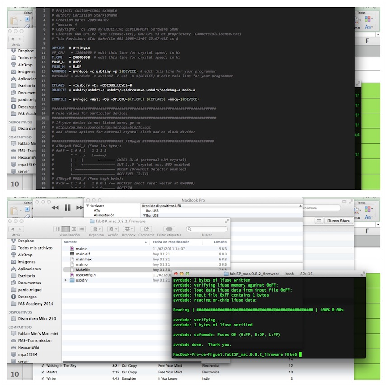Click Terminal prompt line ending with Mike$
Image resolution: width=387 pixels, height=387 pixels.
click(235, 354)
